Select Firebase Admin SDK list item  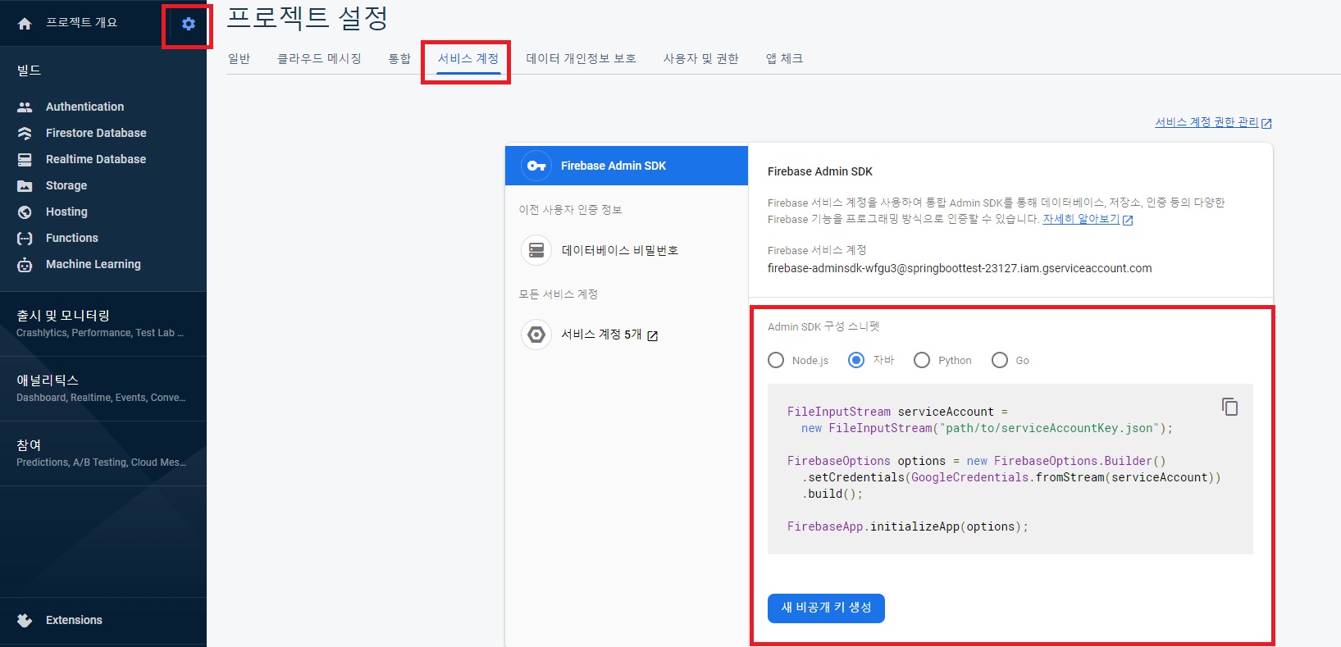pyautogui.click(x=627, y=166)
